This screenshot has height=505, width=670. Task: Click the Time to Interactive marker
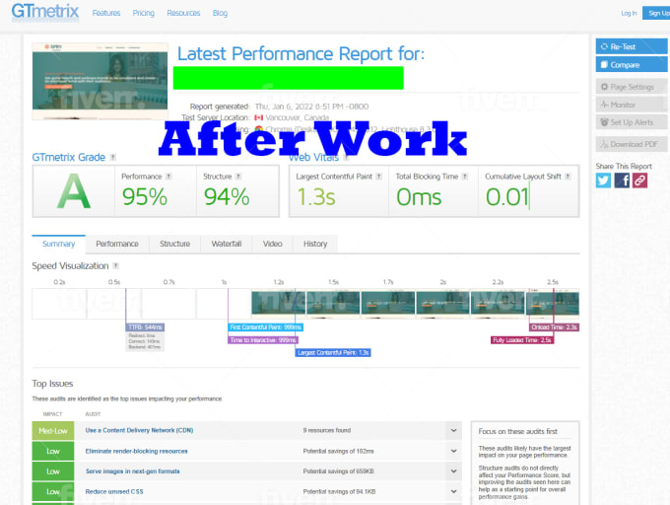263,340
